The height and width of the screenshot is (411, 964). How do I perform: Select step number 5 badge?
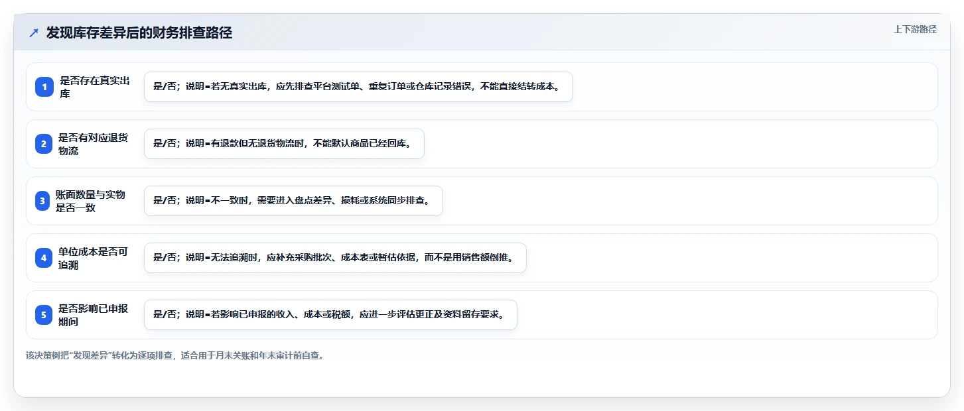44,315
